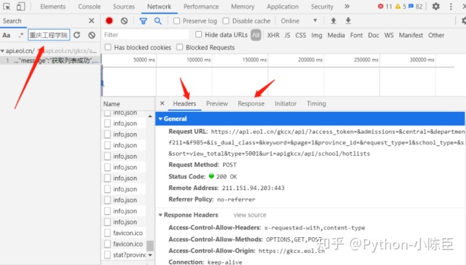Clear the search results icon

(92, 35)
